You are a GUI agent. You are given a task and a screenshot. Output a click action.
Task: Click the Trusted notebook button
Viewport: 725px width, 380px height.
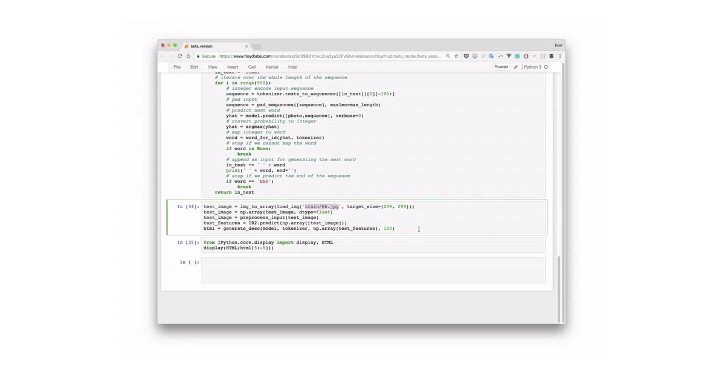coord(501,67)
